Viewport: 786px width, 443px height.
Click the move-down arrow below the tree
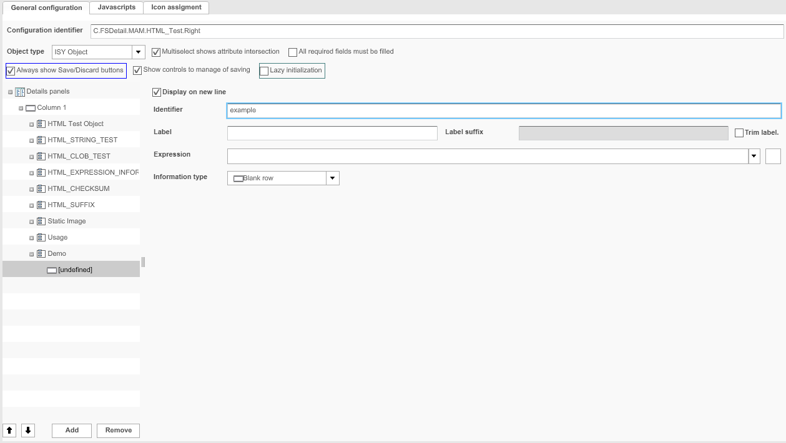(x=27, y=430)
